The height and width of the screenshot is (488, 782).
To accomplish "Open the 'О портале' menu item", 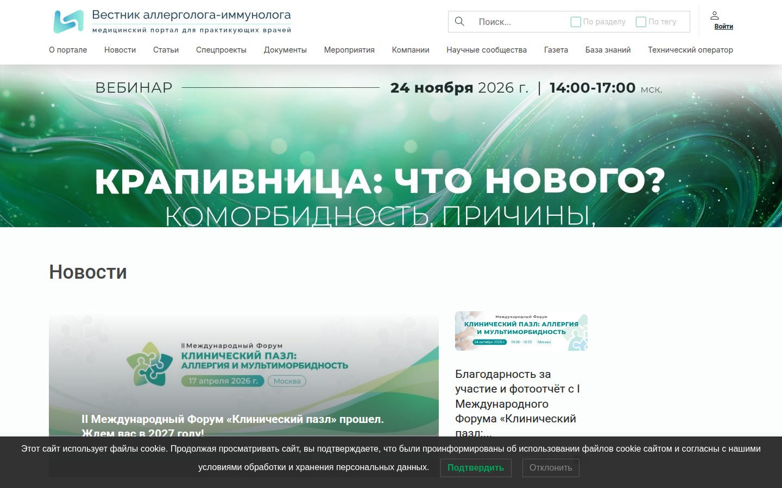I will pos(68,50).
